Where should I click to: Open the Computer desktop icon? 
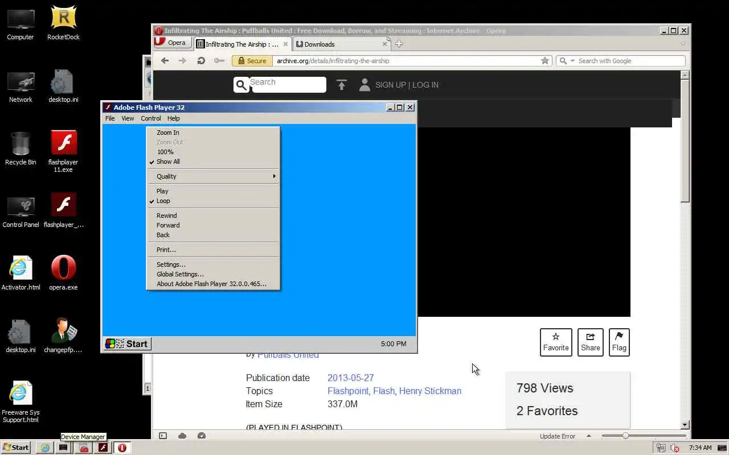click(21, 23)
